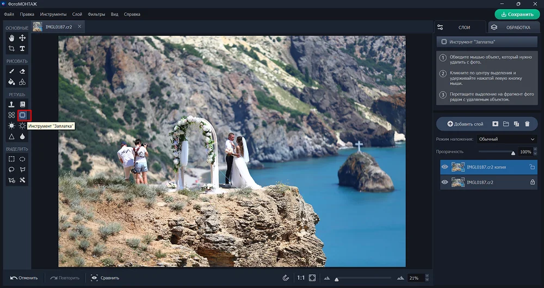
Task: Increase zoom with the up stepper
Action: 426,276
